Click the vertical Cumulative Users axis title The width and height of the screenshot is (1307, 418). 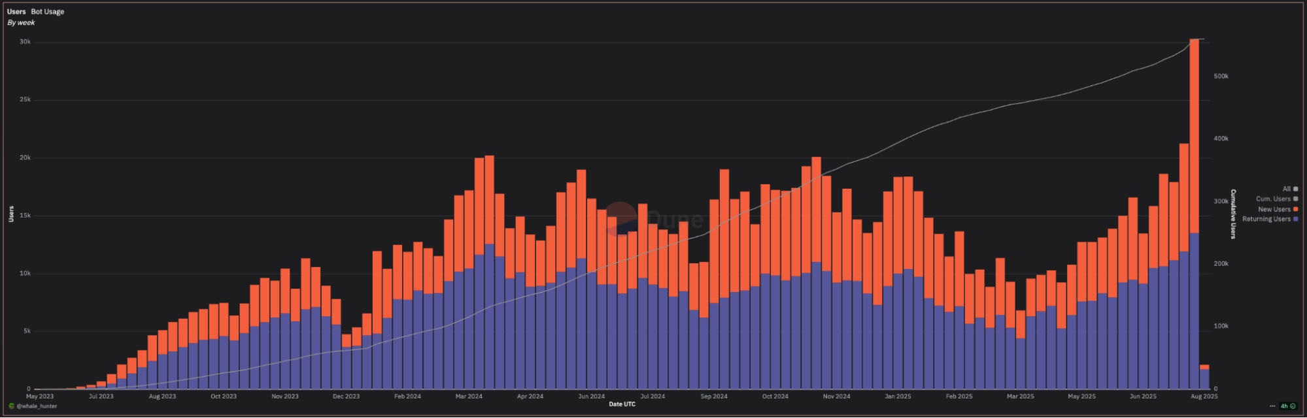pyautogui.click(x=1234, y=214)
